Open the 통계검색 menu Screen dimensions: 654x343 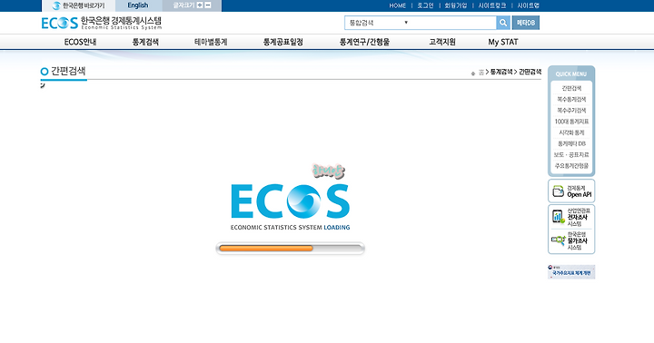pyautogui.click(x=145, y=42)
